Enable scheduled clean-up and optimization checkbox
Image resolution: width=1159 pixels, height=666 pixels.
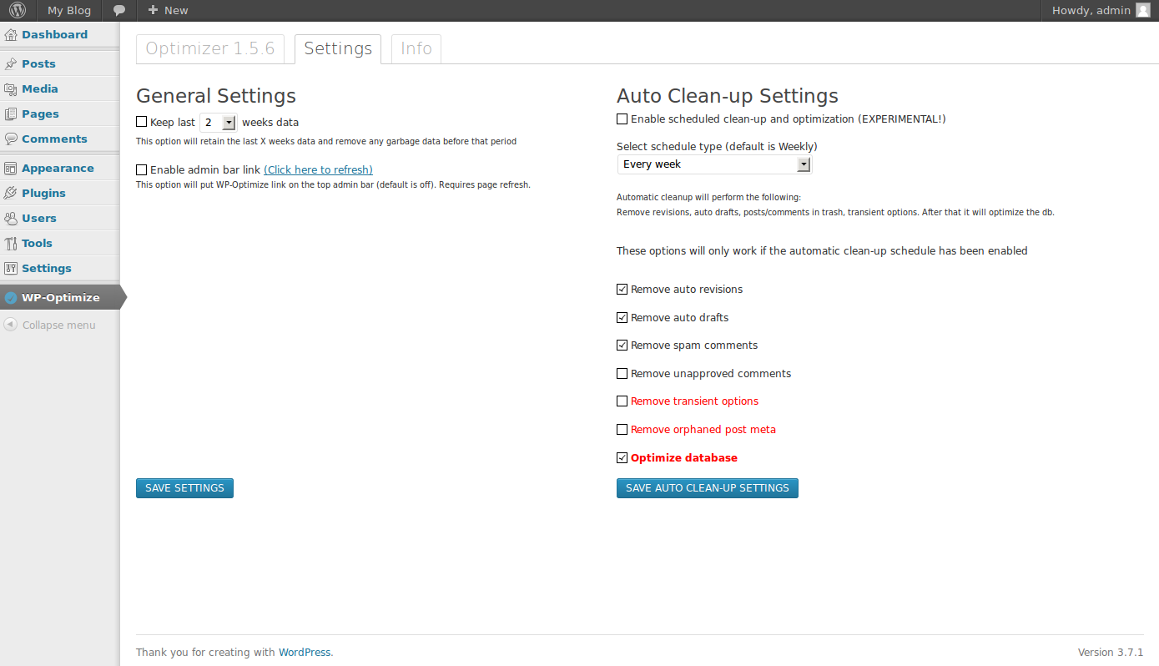point(622,119)
